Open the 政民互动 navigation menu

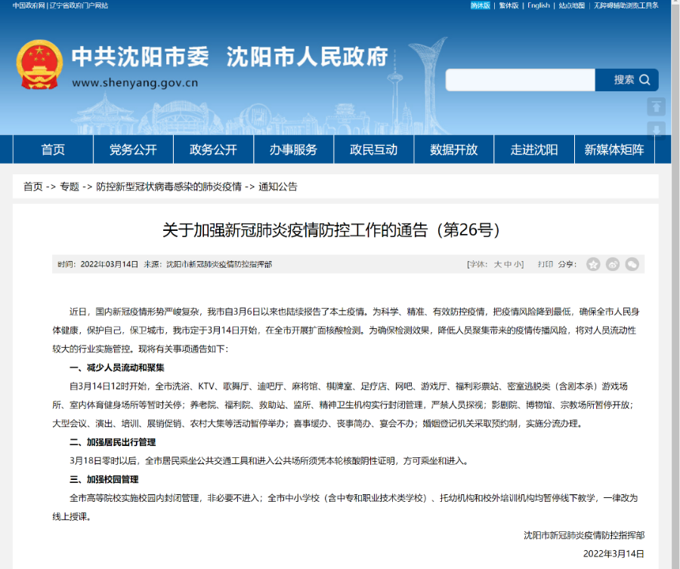(373, 149)
